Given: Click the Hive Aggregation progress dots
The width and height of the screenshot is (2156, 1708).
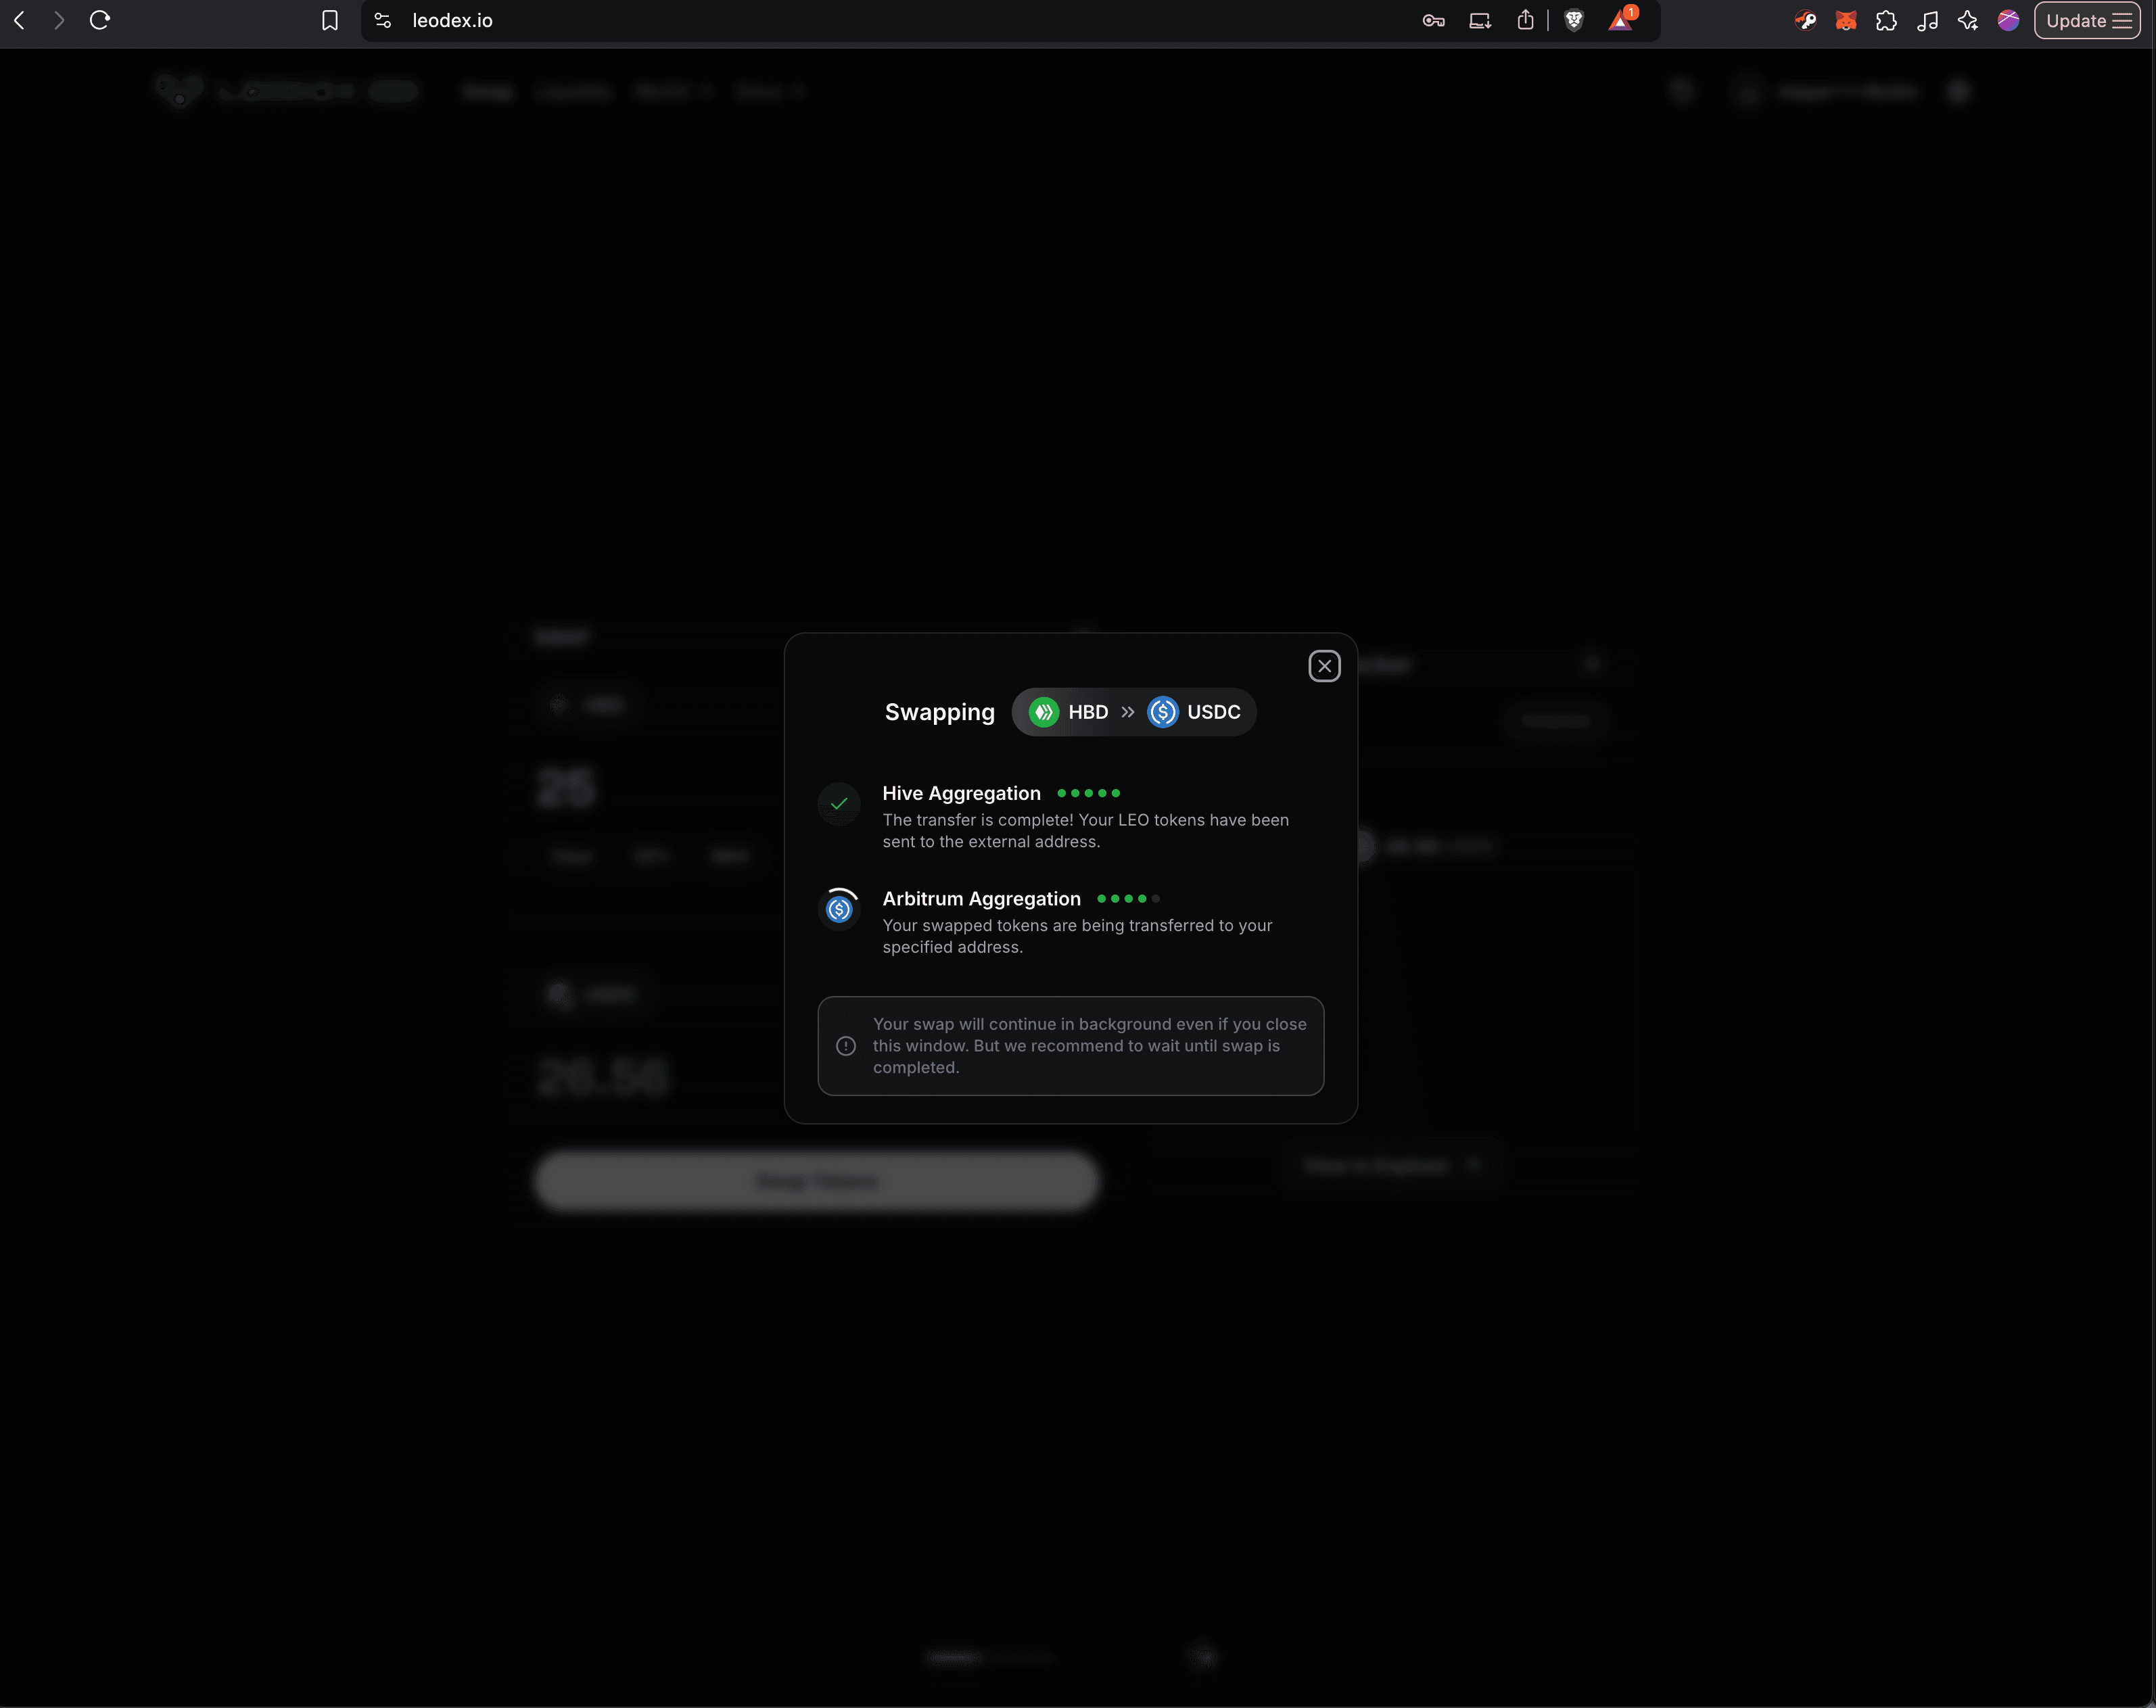Looking at the screenshot, I should point(1088,793).
